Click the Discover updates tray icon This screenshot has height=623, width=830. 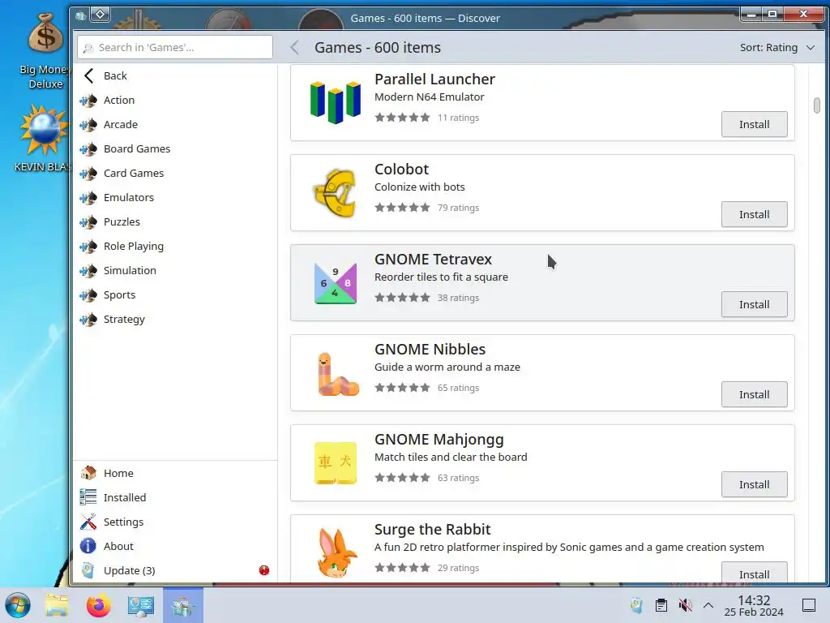(x=637, y=605)
